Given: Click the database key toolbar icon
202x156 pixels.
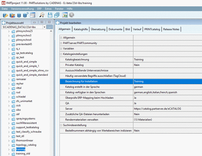Looking at the screenshot, I should tap(5, 15).
